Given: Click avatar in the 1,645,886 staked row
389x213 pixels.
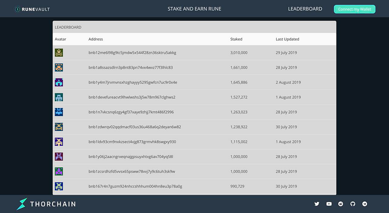Looking at the screenshot, I should pos(59,82).
